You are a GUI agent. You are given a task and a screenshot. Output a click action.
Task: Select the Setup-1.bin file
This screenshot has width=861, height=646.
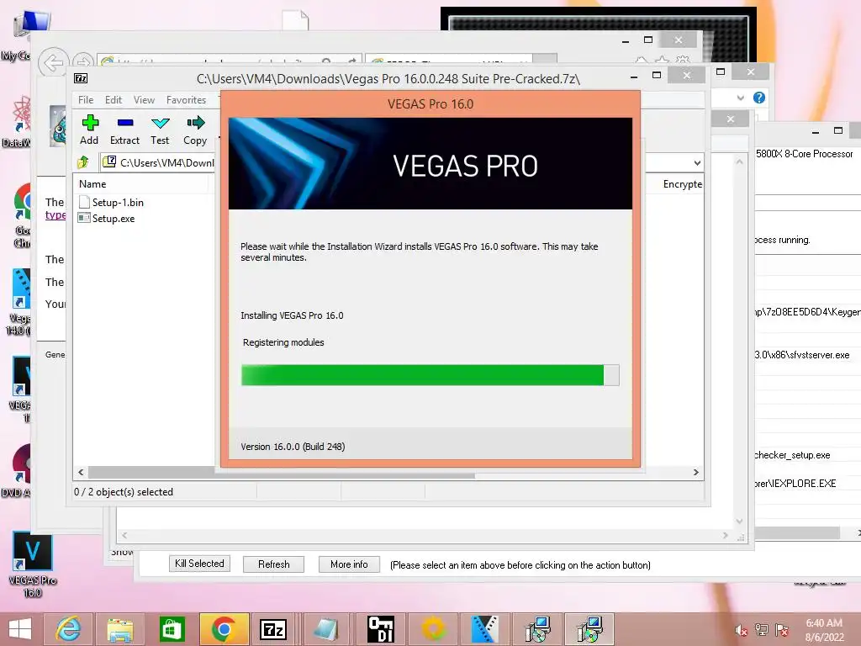click(112, 202)
